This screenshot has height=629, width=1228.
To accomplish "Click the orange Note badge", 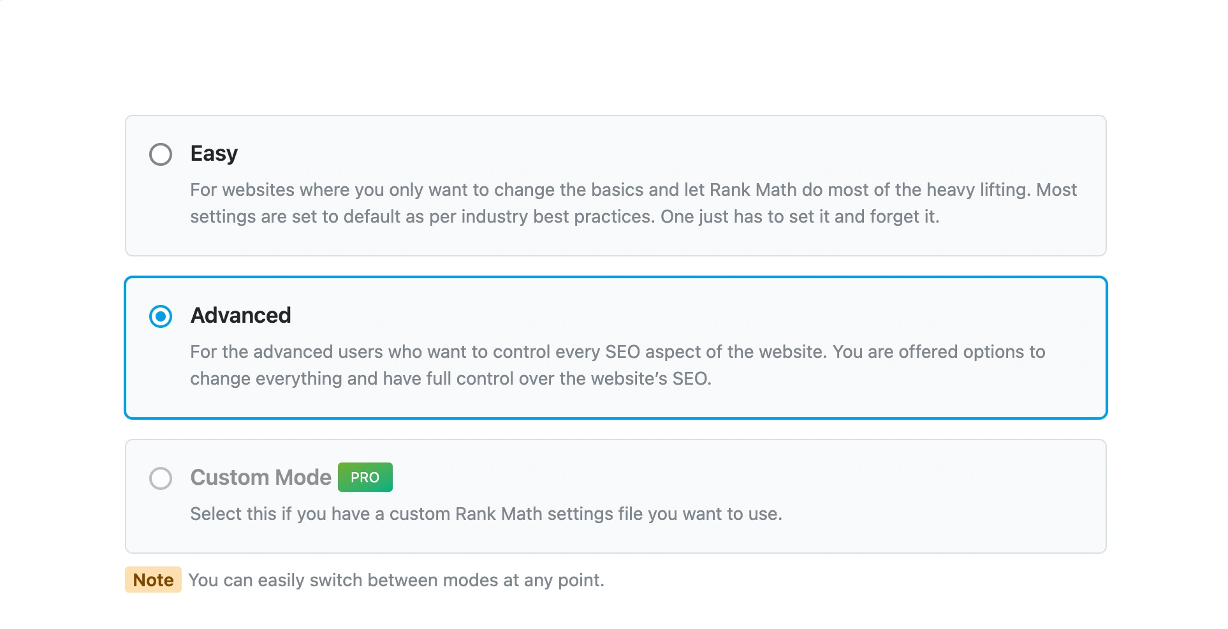I will [153, 580].
